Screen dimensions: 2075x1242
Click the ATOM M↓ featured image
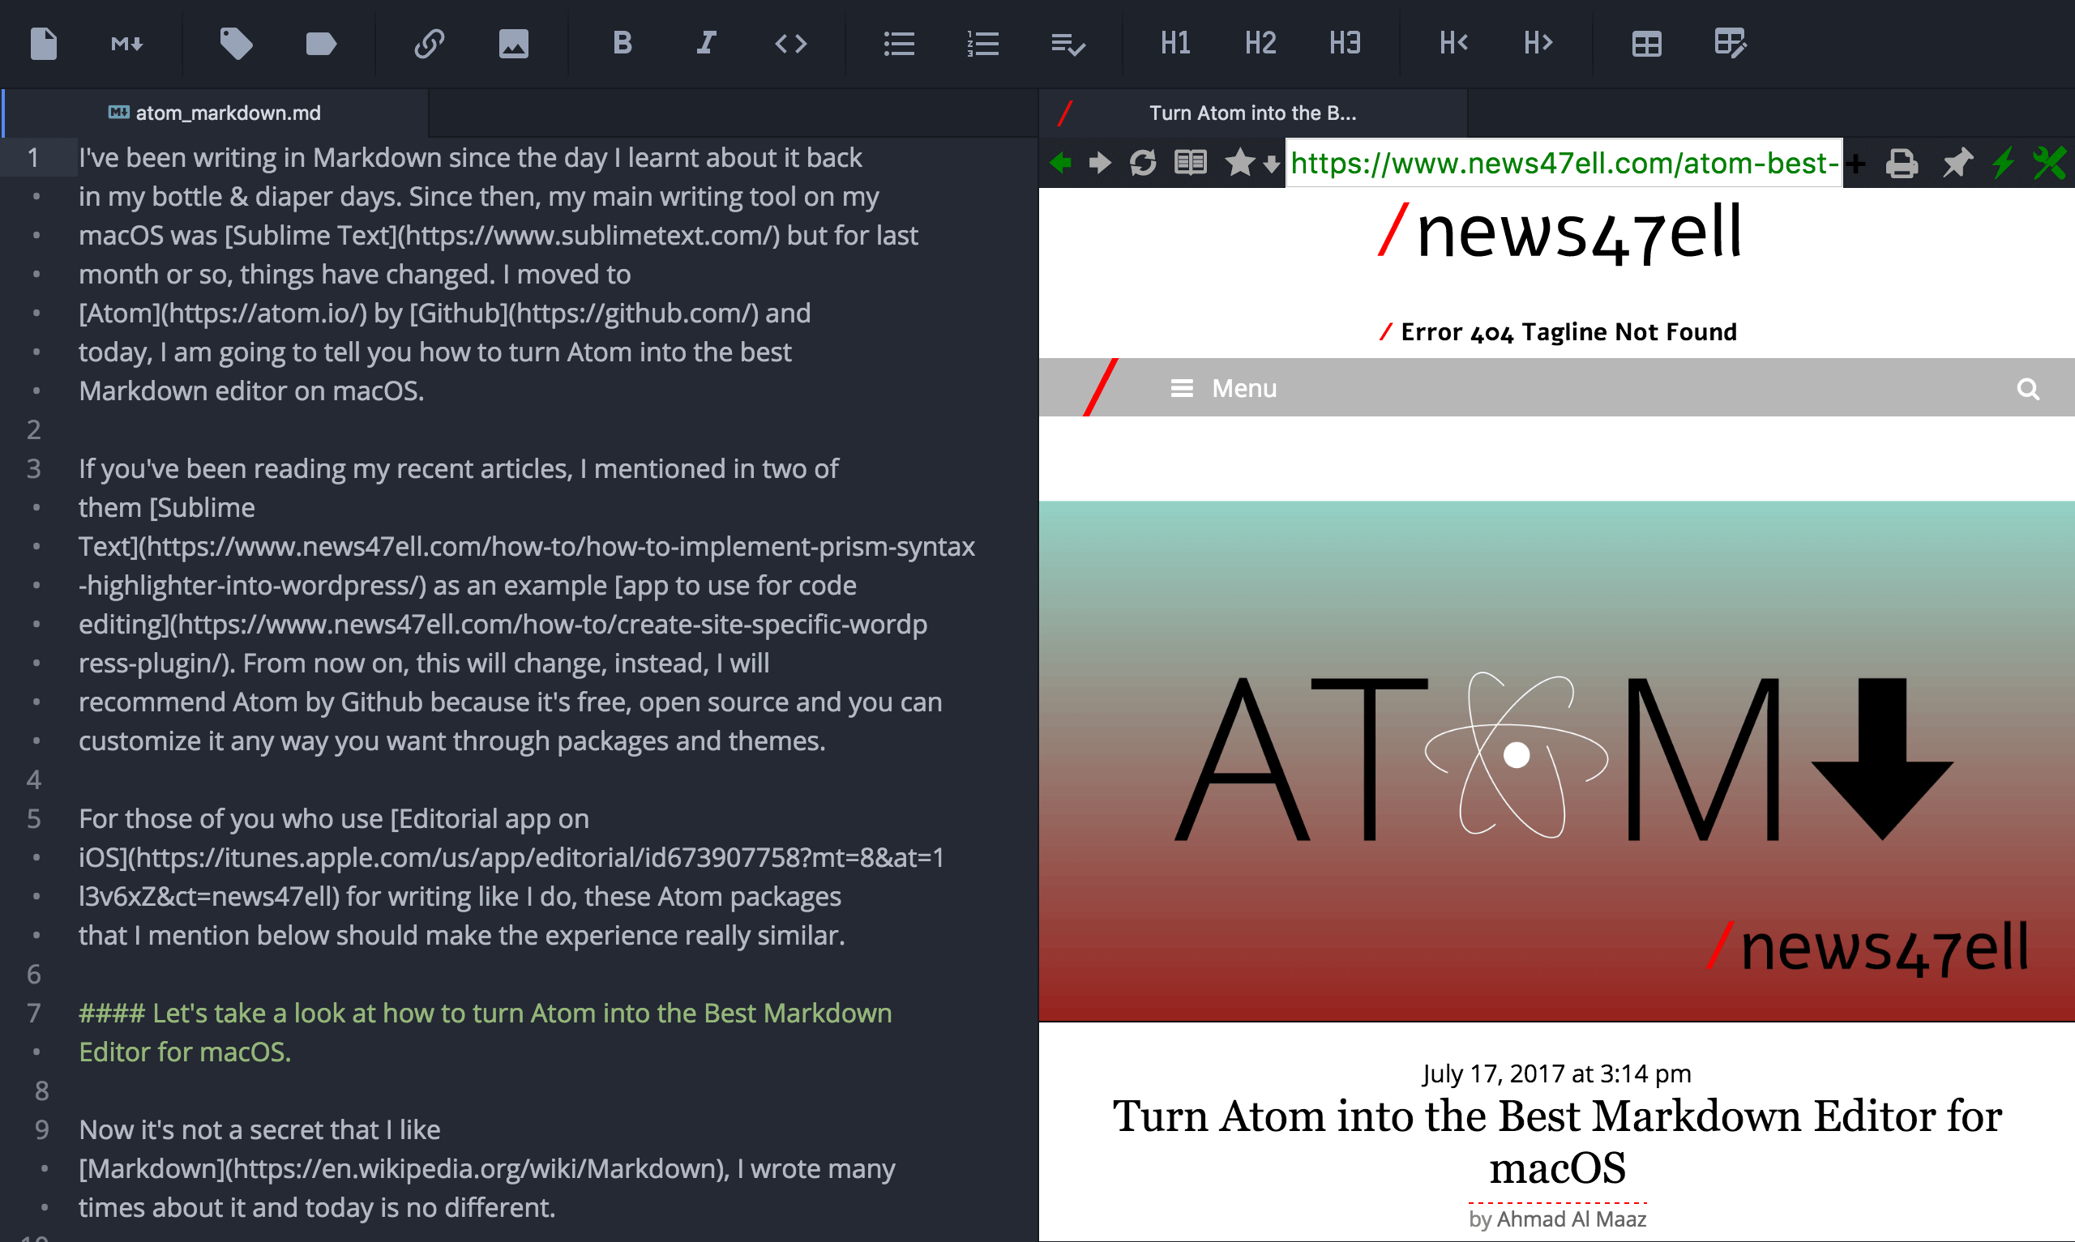tap(1557, 761)
